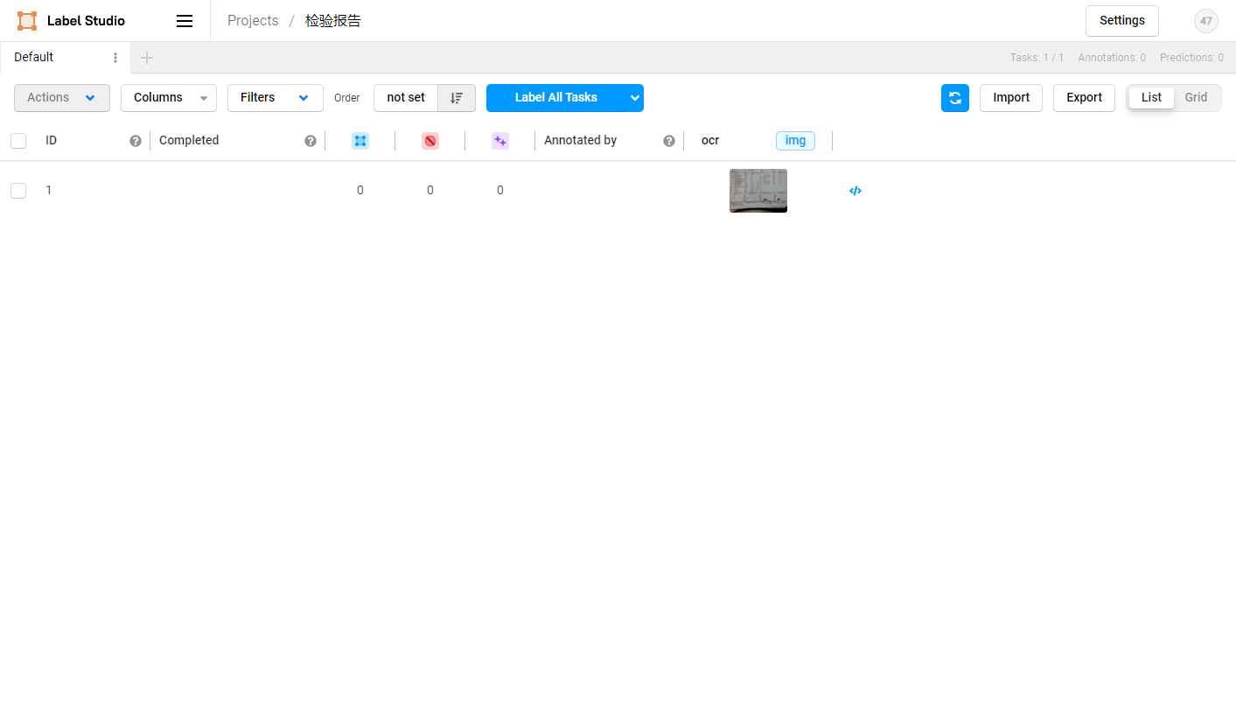Click the task ID 1 cell

(x=49, y=191)
